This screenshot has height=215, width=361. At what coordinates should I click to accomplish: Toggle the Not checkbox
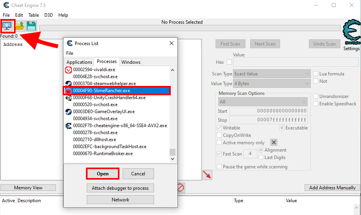click(x=315, y=81)
